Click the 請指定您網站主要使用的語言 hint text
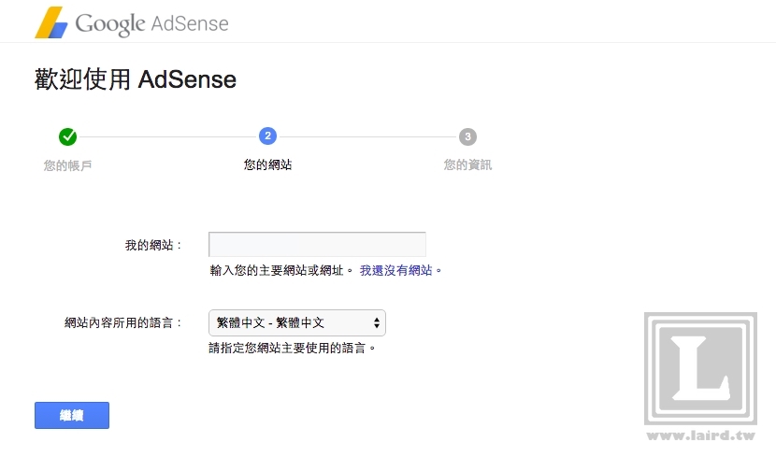 click(292, 348)
